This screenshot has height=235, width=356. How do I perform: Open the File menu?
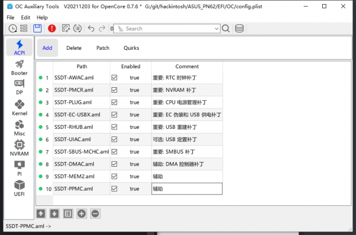tap(11, 17)
